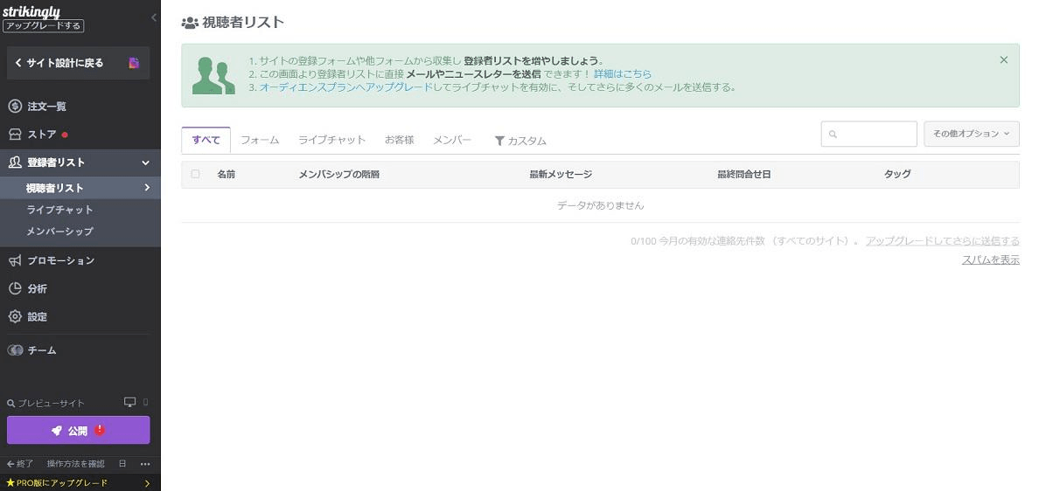The height and width of the screenshot is (491, 1039).
Task: Select the すべて tab
Action: pyautogui.click(x=206, y=141)
